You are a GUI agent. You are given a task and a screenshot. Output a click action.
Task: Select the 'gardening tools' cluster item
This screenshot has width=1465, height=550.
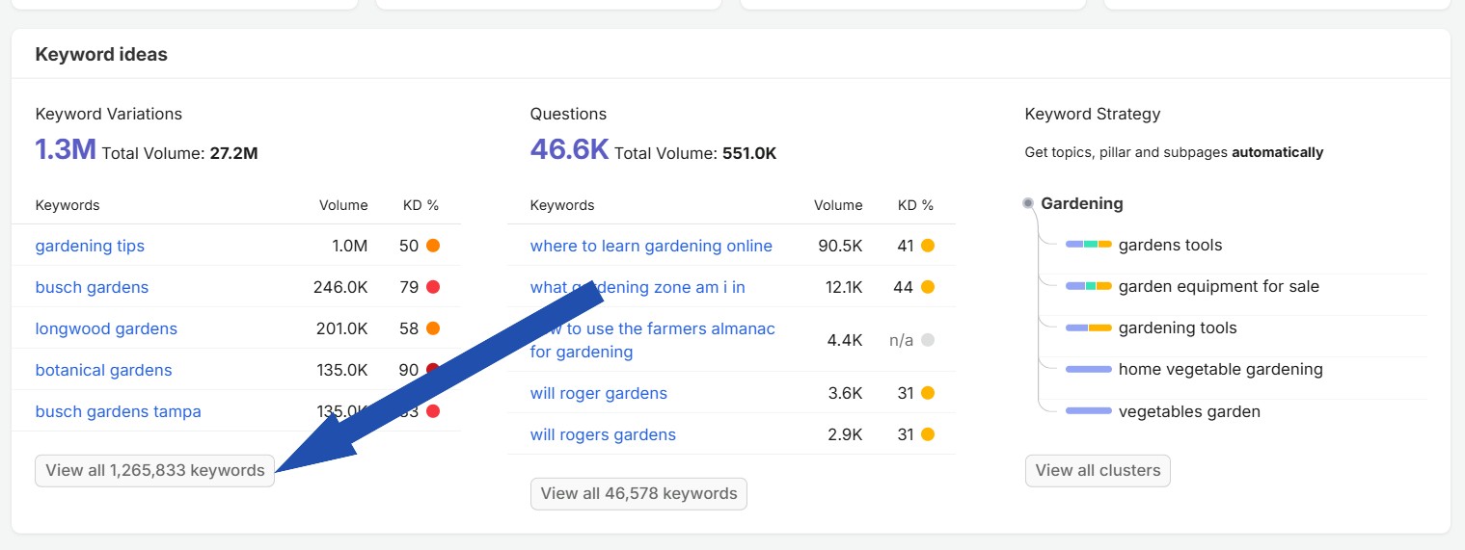[x=1178, y=327]
